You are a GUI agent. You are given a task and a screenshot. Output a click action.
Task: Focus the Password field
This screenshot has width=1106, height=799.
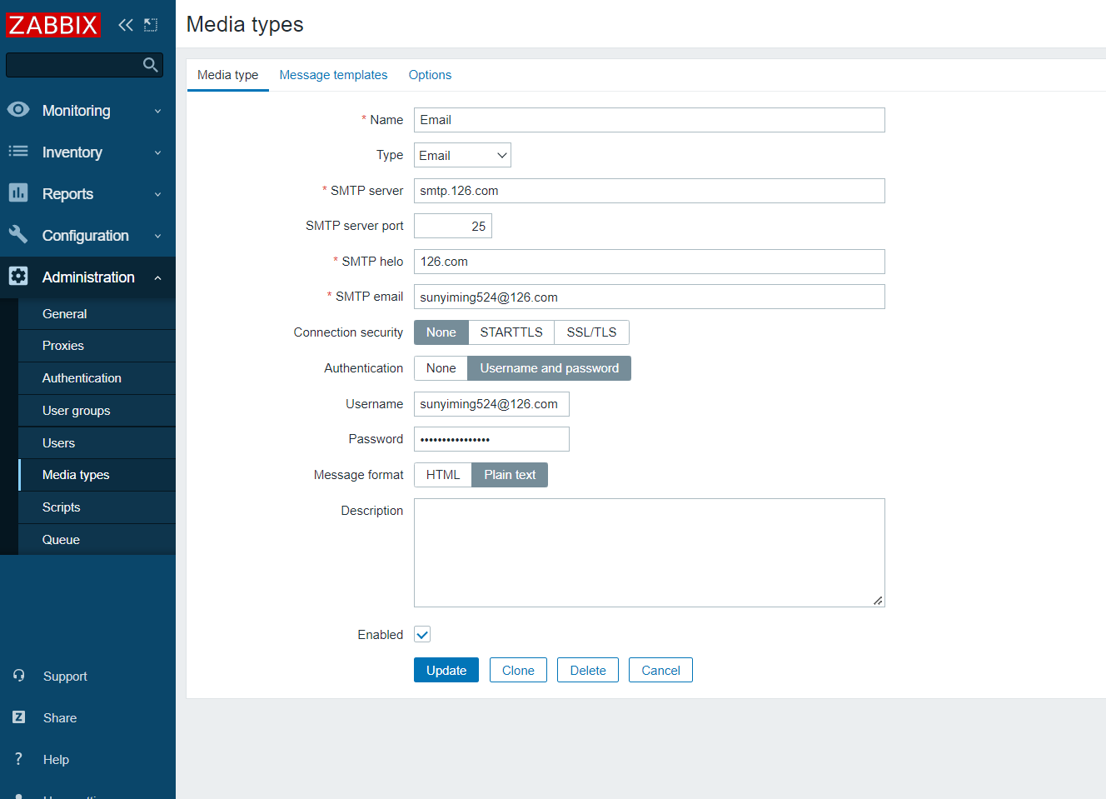click(x=491, y=439)
